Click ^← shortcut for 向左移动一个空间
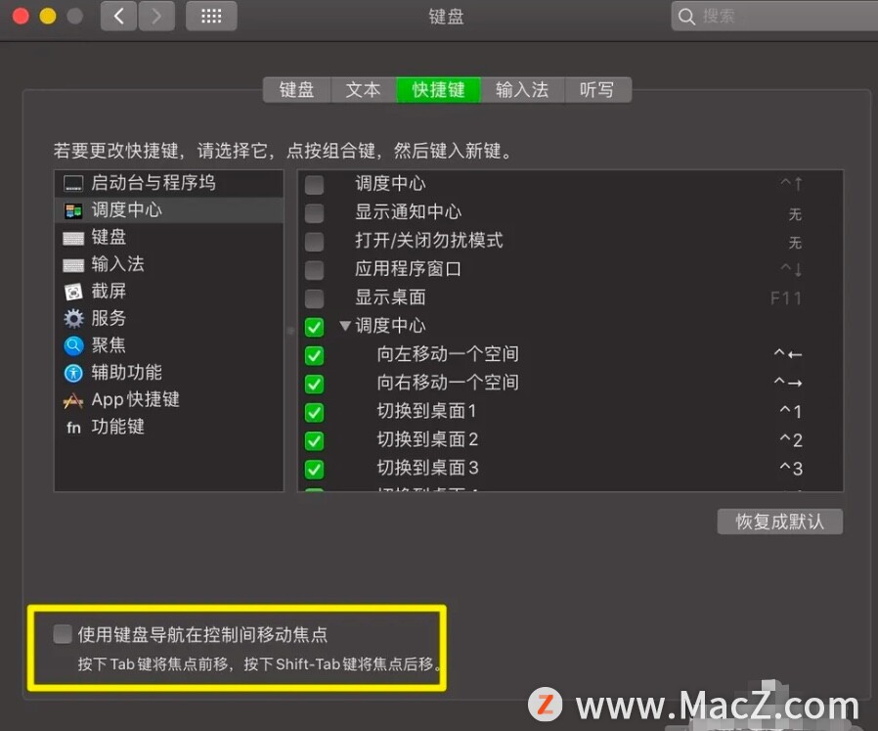Viewport: 878px width, 731px height. click(x=788, y=354)
